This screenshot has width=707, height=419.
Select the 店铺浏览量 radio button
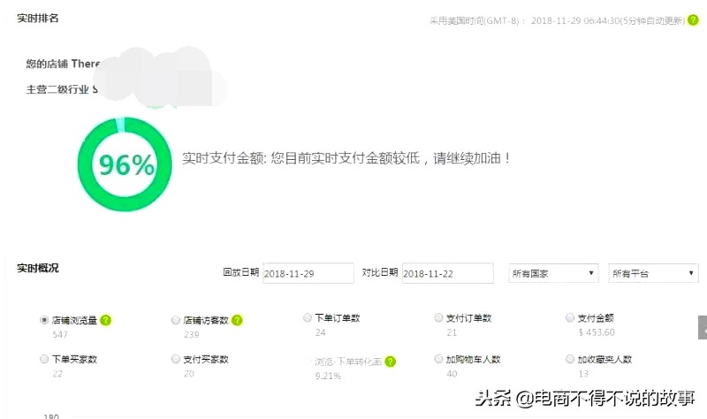(43, 320)
